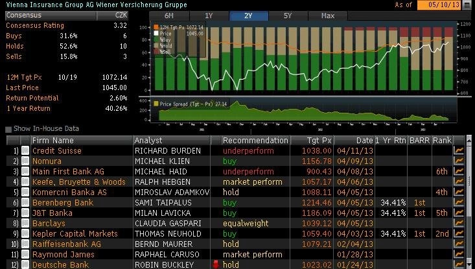Open the Komercni Banka AS document icon
475x269 pixels.
[25, 192]
